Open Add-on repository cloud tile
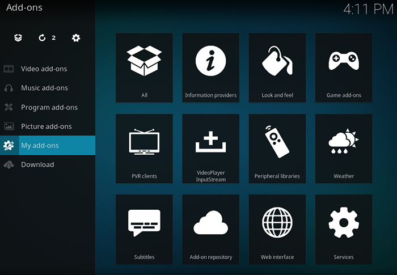The height and width of the screenshot is (275, 397). pos(210,230)
